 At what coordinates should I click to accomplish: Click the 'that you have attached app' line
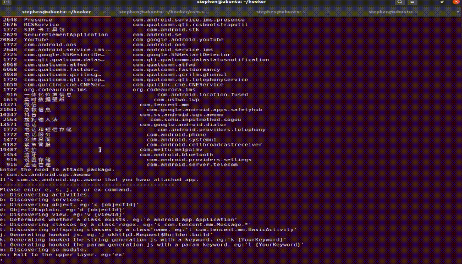[x=100, y=180]
